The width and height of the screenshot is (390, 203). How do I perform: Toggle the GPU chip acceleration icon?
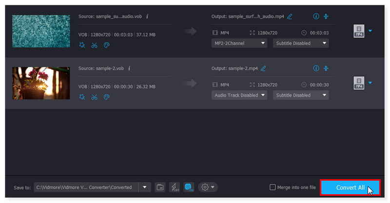[x=189, y=187]
